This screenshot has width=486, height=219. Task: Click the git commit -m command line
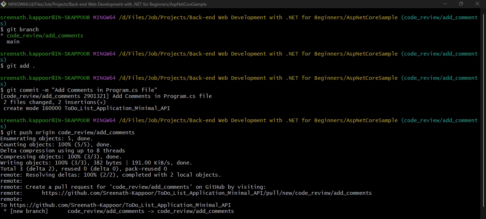coord(79,90)
